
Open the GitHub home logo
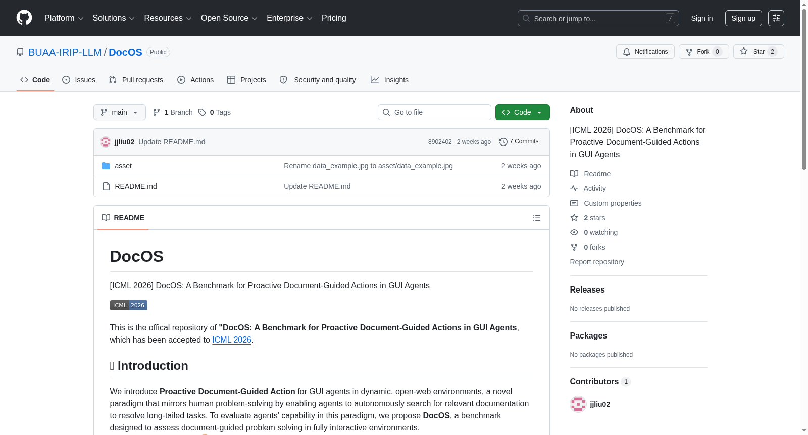(x=24, y=18)
